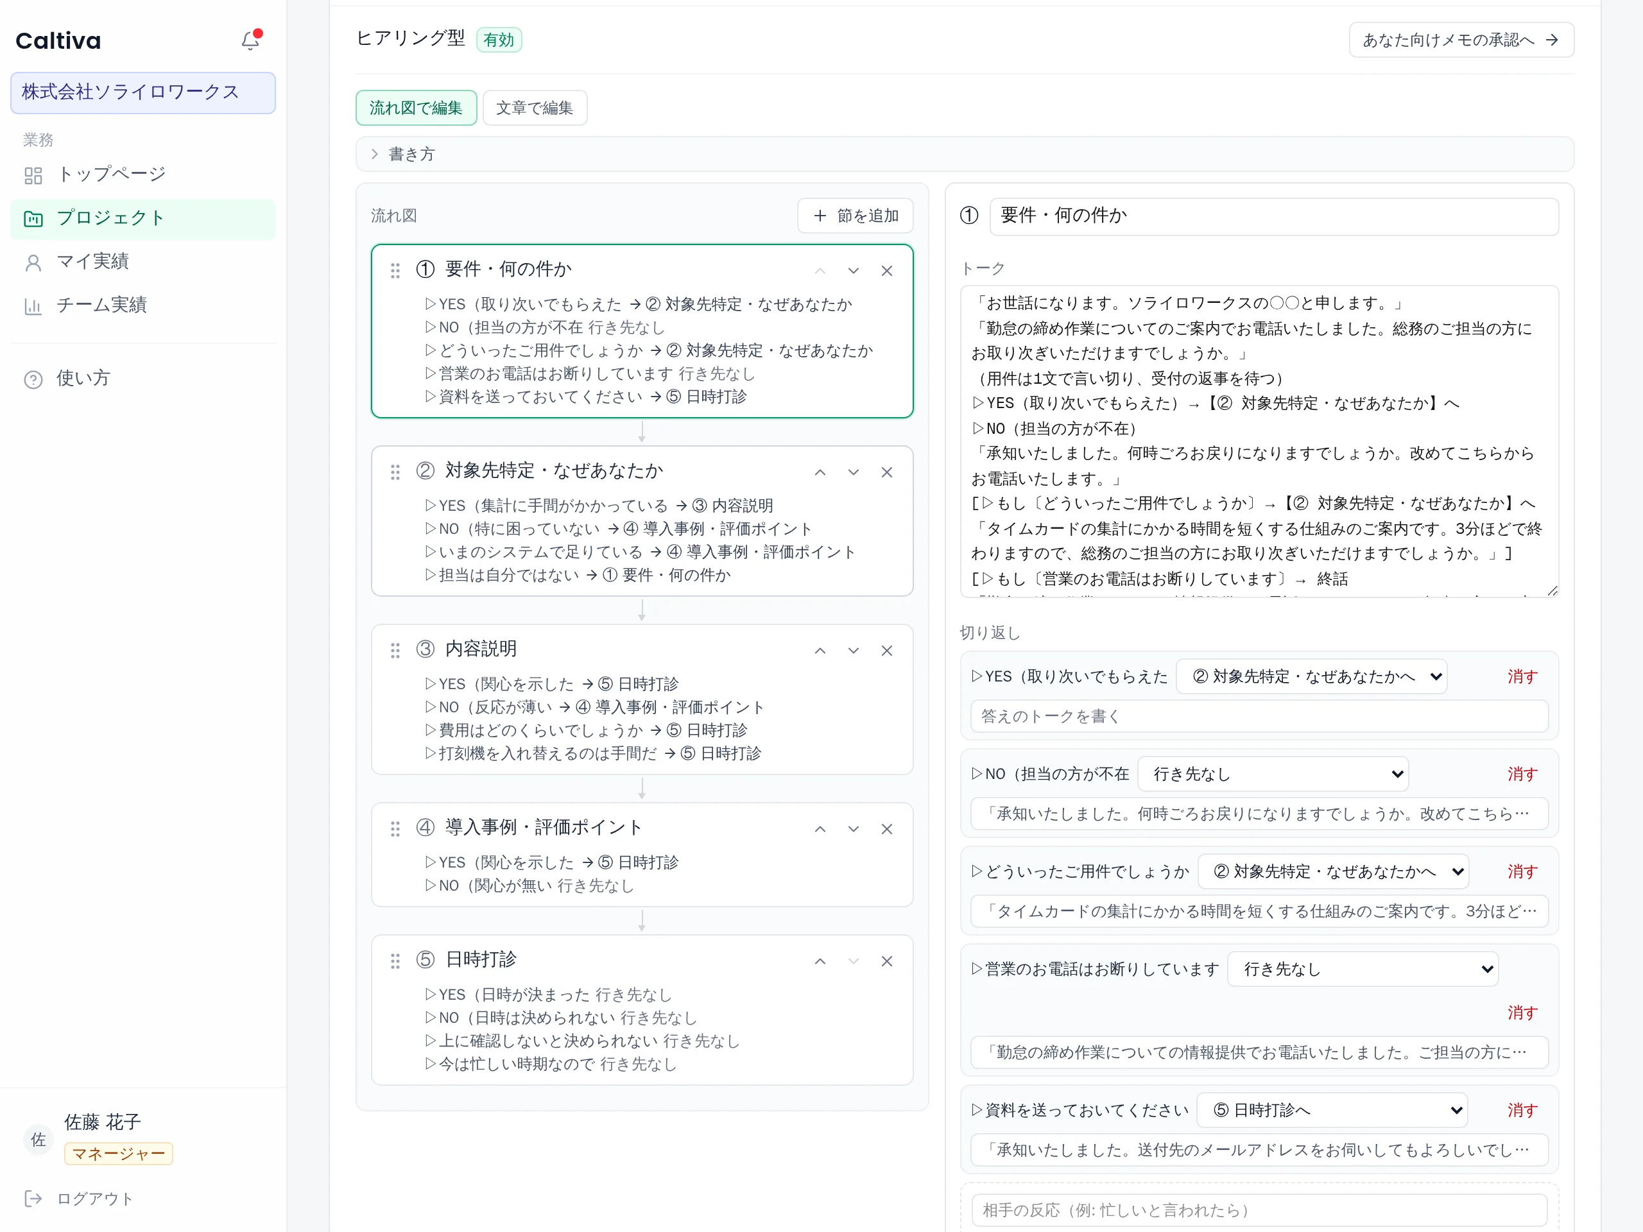The image size is (1643, 1232).
Task: Open the notifications bell
Action: coord(250,40)
